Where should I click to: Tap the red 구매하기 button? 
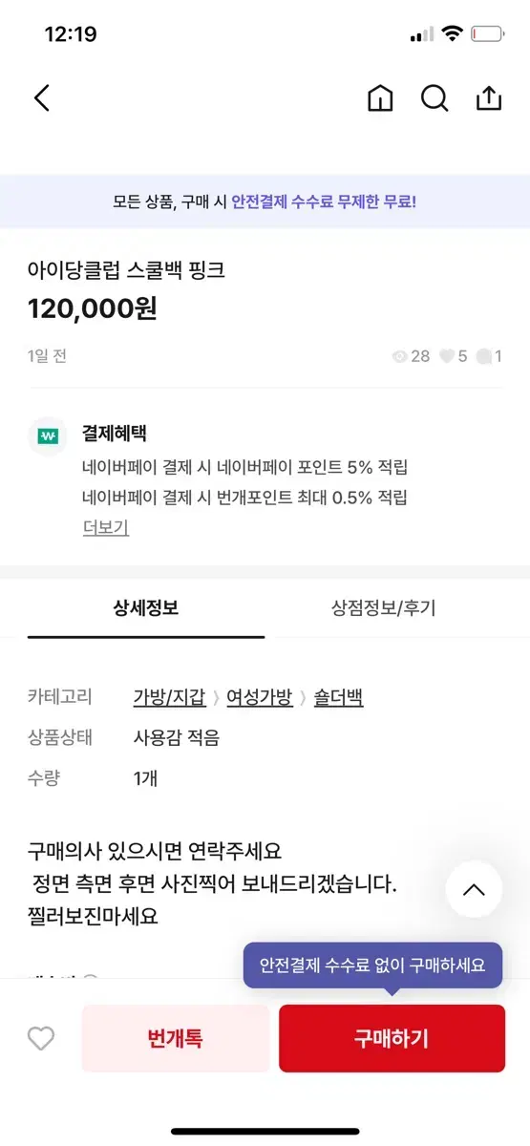coord(392,1038)
